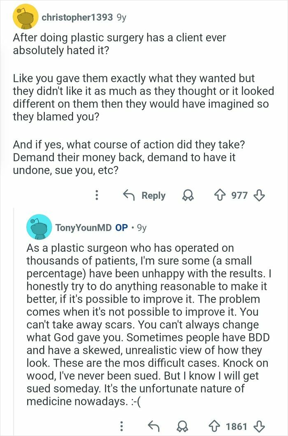
Task: Open the three-dot menu on christopher1393's comment
Action: click(96, 195)
